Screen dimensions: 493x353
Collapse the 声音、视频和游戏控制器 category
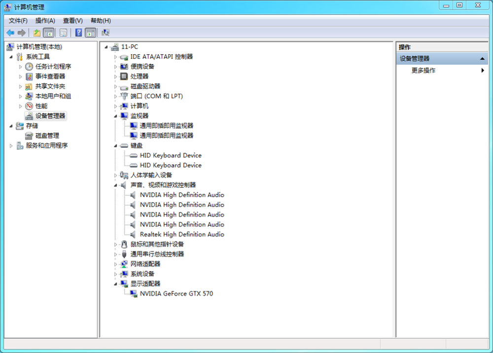(115, 185)
